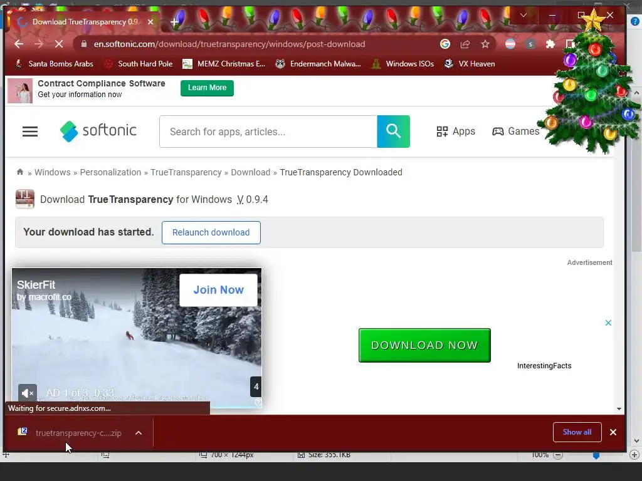Click Show all downloads button

tap(577, 432)
